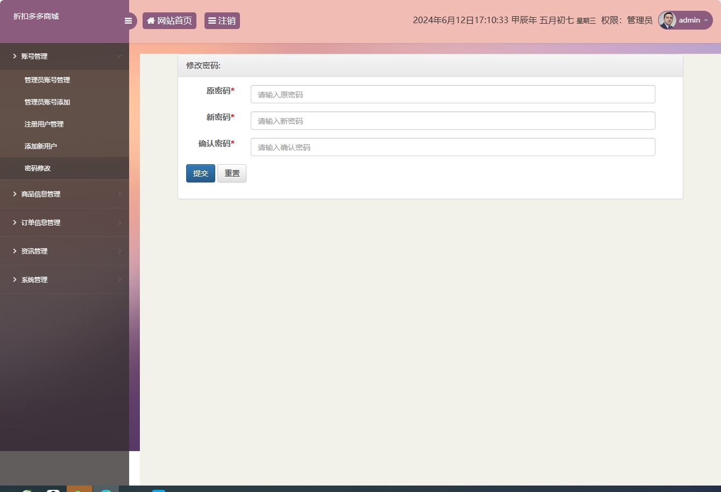This screenshot has width=721, height=492.
Task: Expand 商品信息管理 menu section
Action: click(x=65, y=194)
